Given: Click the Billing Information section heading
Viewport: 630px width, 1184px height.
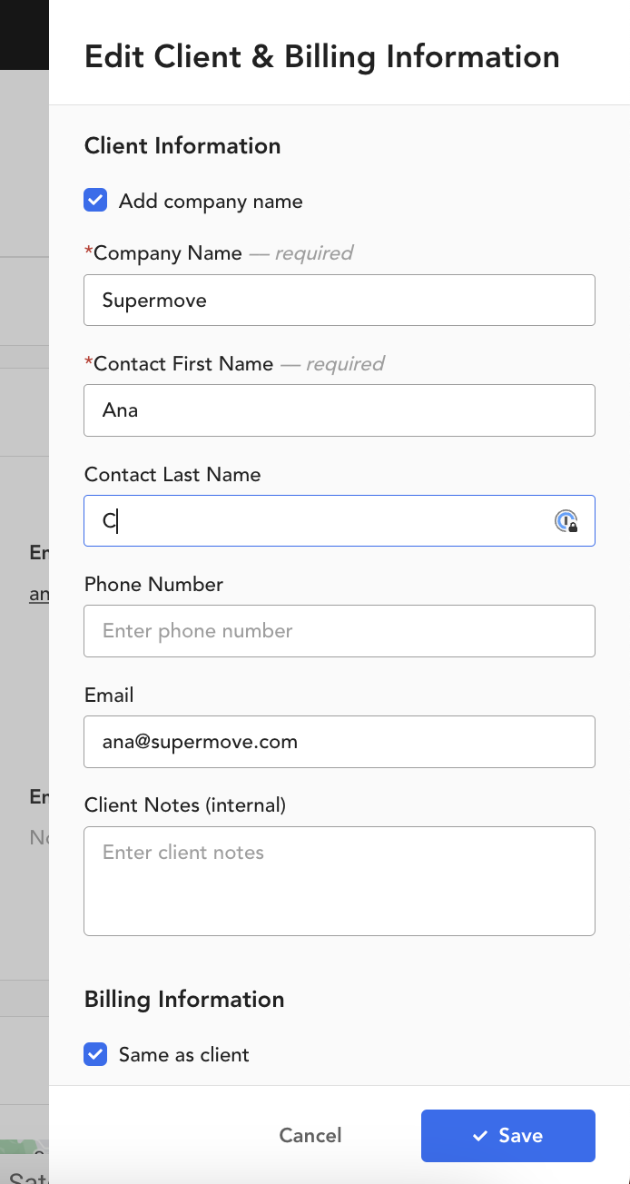Looking at the screenshot, I should point(184,1000).
